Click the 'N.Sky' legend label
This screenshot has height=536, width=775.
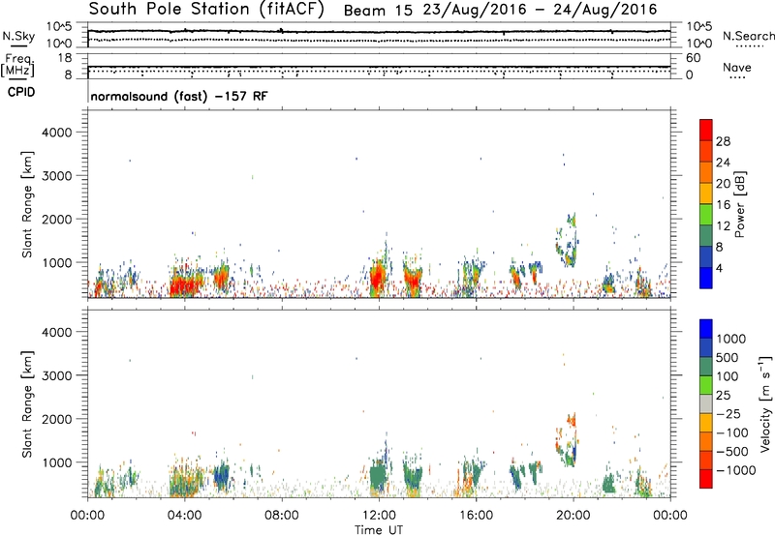18,36
